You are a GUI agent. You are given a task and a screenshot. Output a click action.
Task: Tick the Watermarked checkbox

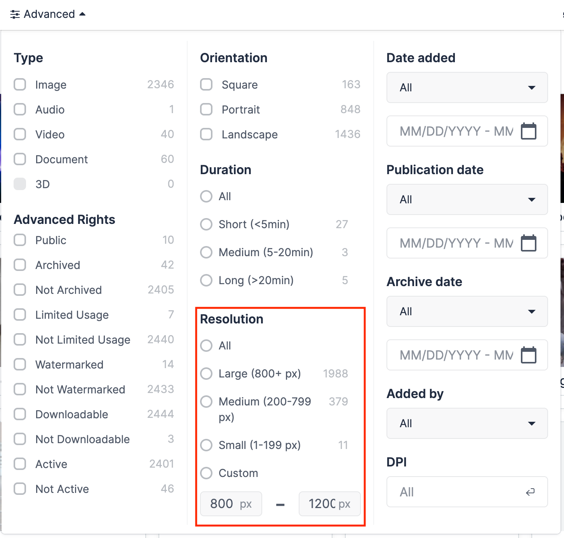click(20, 364)
